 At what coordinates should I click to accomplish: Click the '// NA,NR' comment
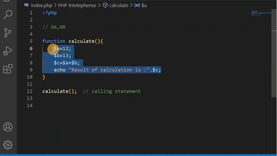(x=54, y=27)
